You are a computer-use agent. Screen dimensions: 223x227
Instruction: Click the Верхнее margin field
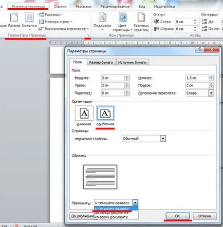[113, 78]
